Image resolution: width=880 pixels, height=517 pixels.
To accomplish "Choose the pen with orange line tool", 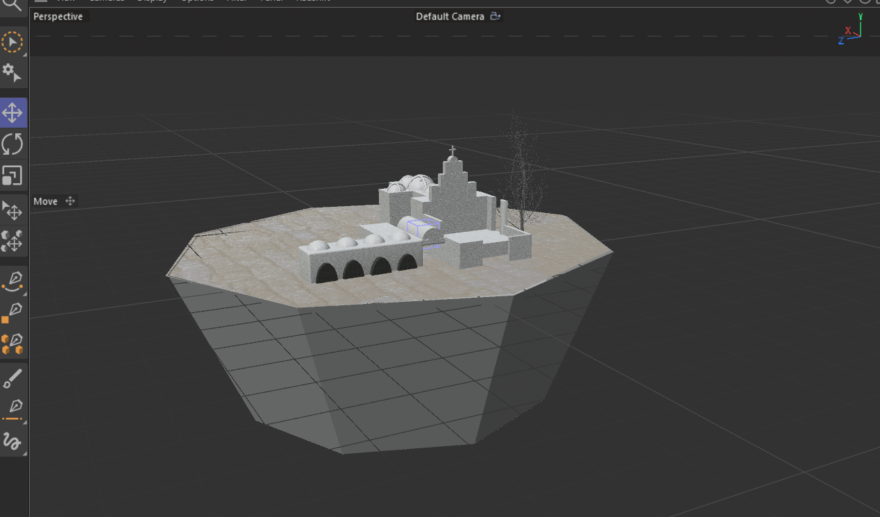I will tap(12, 409).
